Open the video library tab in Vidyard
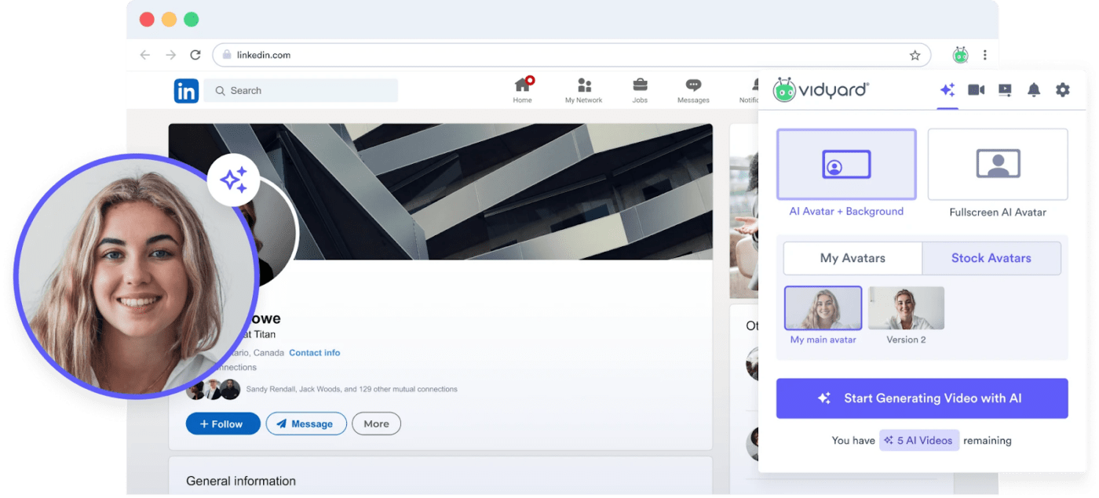Image resolution: width=1099 pixels, height=498 pixels. pyautogui.click(x=1005, y=90)
